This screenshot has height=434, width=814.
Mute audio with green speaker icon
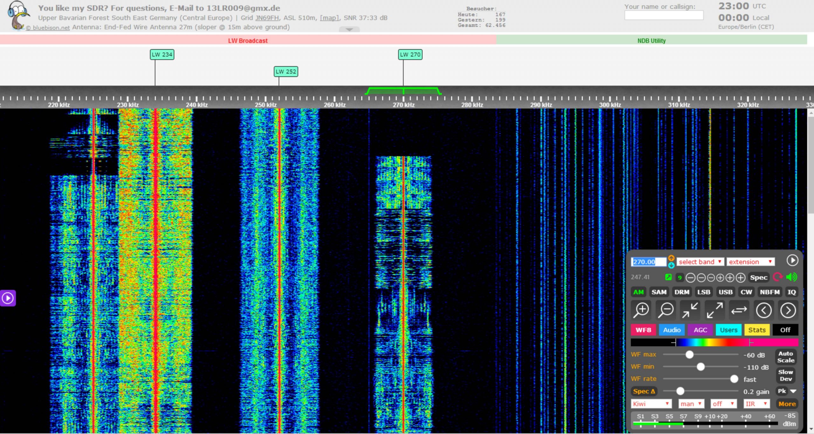tap(791, 277)
